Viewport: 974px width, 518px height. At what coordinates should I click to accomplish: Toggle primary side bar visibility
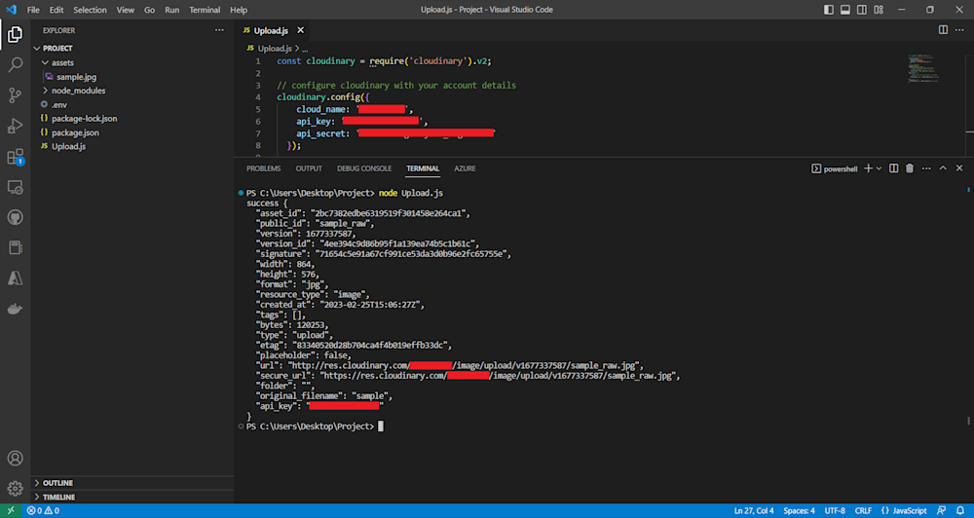tap(829, 10)
